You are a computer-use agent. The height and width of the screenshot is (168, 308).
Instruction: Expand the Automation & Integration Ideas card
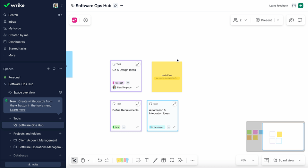pyautogui.click(x=174, y=104)
